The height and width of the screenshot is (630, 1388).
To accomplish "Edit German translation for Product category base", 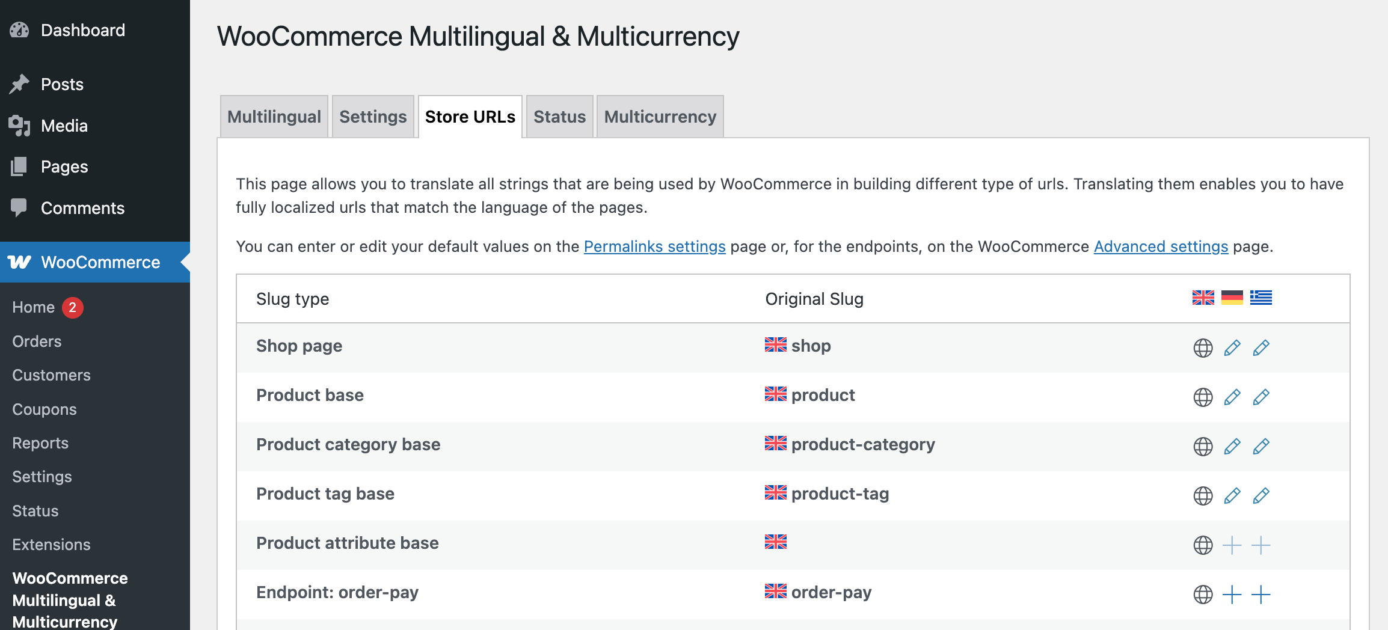I will click(1232, 446).
